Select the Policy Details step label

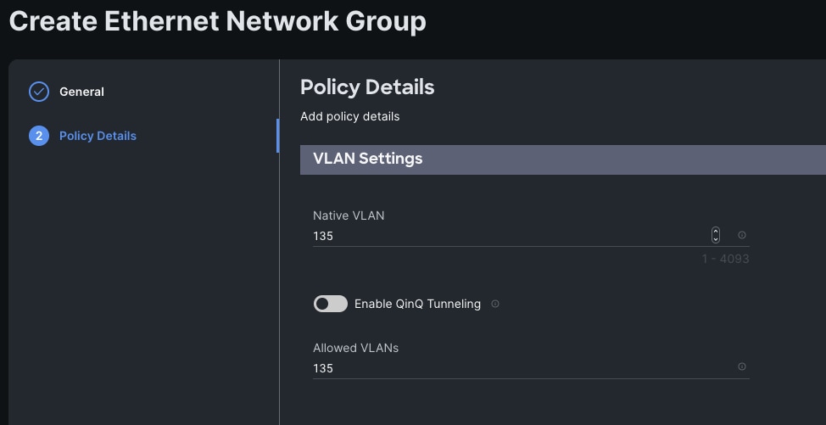[x=98, y=136]
